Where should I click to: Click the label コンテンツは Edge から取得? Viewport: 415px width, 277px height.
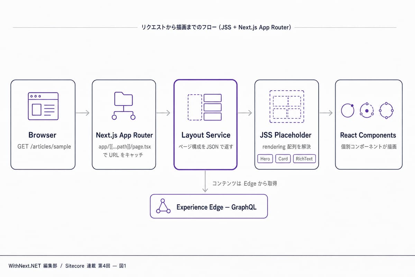pyautogui.click(x=245, y=184)
